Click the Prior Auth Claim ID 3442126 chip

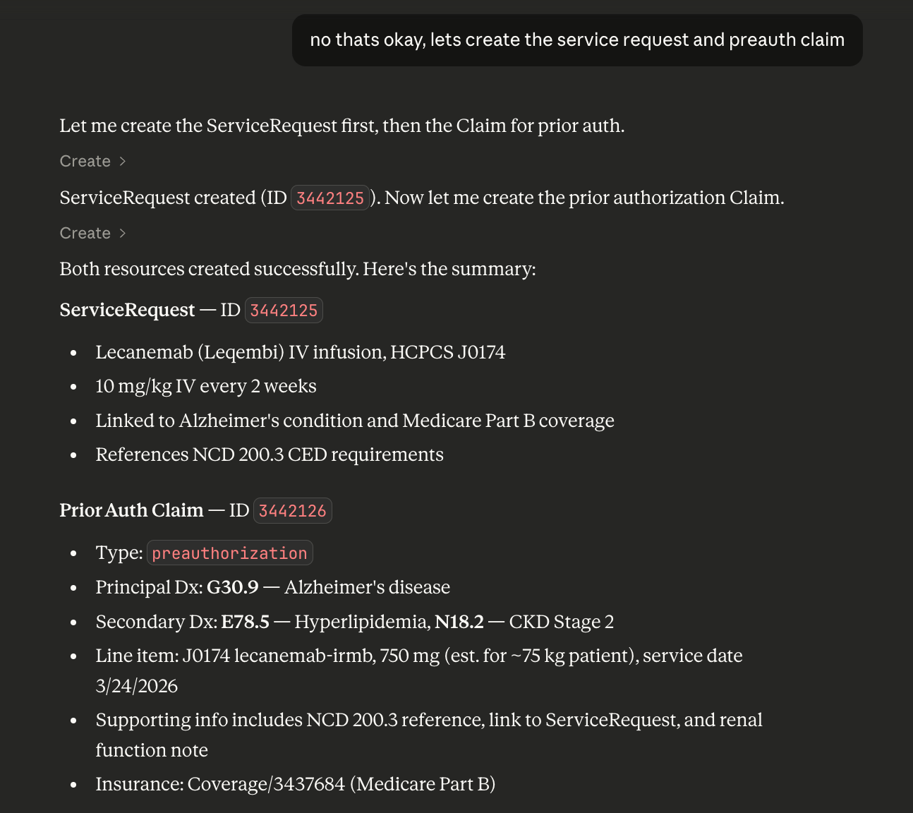click(x=292, y=511)
